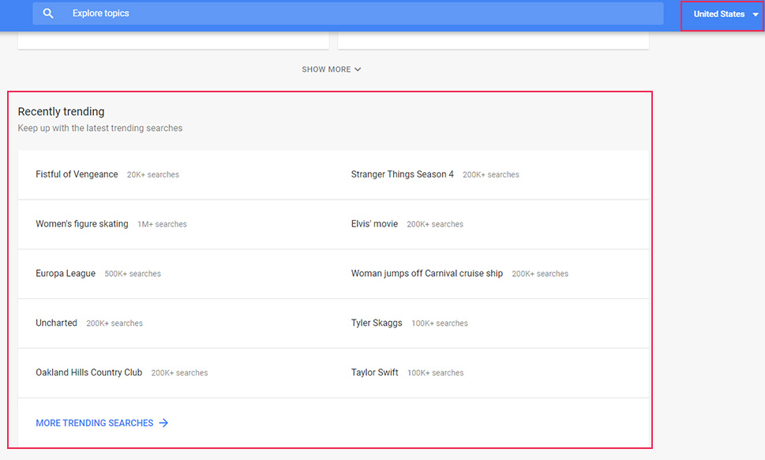The image size is (765, 460).
Task: Click '200K+ searches' beside Elvis' movie
Action: tap(435, 224)
